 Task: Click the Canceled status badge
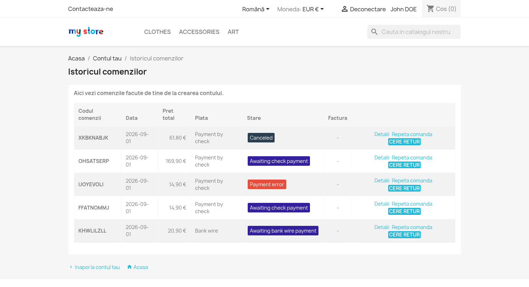pyautogui.click(x=261, y=138)
